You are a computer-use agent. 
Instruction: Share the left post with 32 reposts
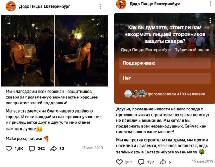(x=54, y=149)
